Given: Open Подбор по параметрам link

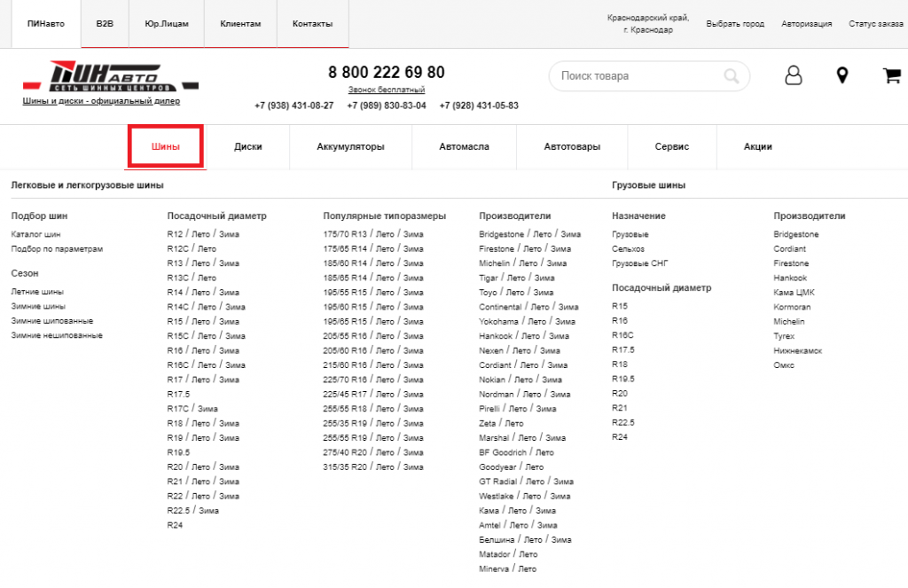Looking at the screenshot, I should point(57,249).
